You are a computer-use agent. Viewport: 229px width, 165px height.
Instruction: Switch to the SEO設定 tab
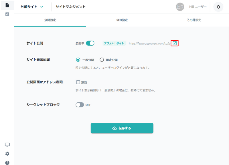pos(122,20)
